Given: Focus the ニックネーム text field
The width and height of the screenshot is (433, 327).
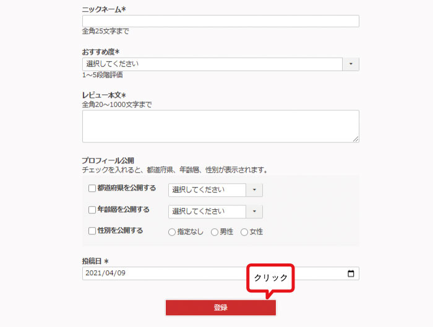Looking at the screenshot, I should pos(220,22).
